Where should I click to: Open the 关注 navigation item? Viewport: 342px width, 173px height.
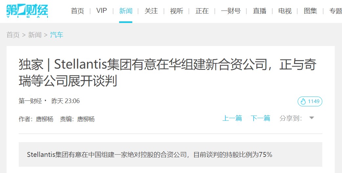tap(151, 11)
